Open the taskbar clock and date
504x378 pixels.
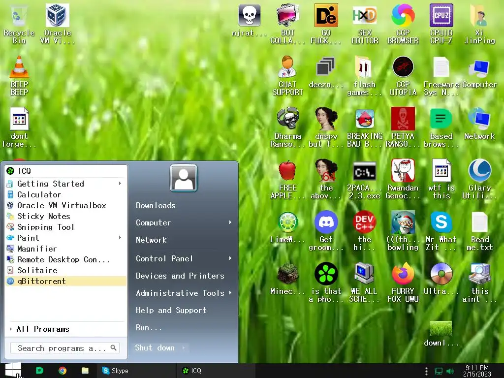(477, 371)
